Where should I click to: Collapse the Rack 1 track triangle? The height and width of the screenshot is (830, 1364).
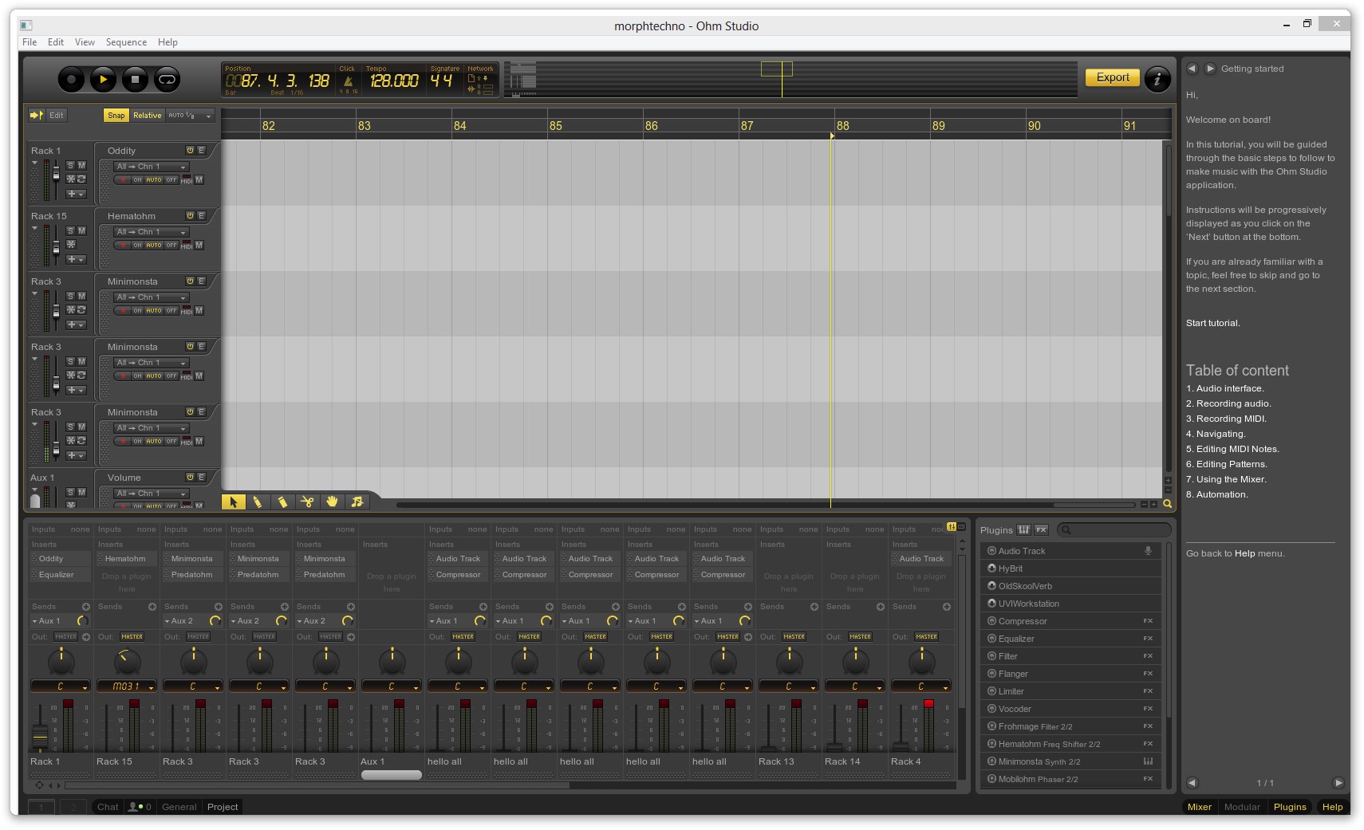click(x=34, y=163)
